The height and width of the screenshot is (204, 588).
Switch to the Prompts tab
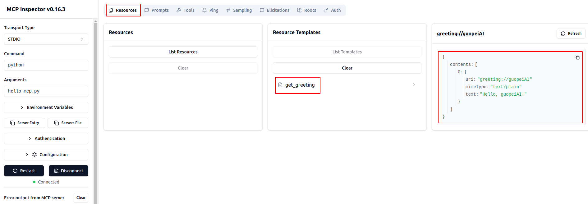157,10
